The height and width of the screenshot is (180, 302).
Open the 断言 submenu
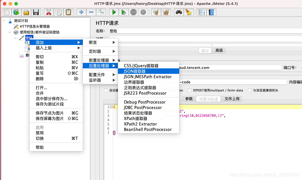[100, 42]
